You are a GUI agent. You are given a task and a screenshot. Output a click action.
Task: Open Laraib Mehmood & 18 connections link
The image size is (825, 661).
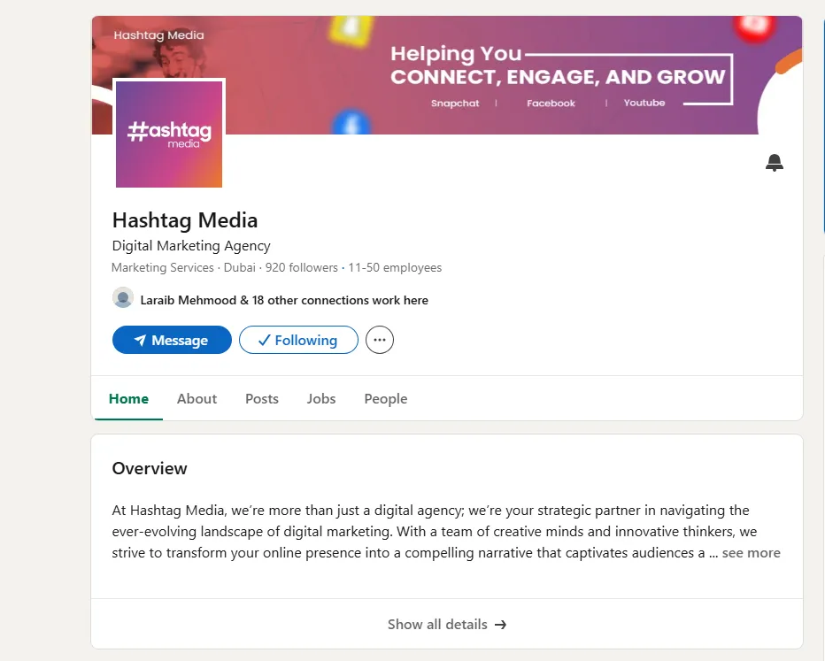pos(284,300)
